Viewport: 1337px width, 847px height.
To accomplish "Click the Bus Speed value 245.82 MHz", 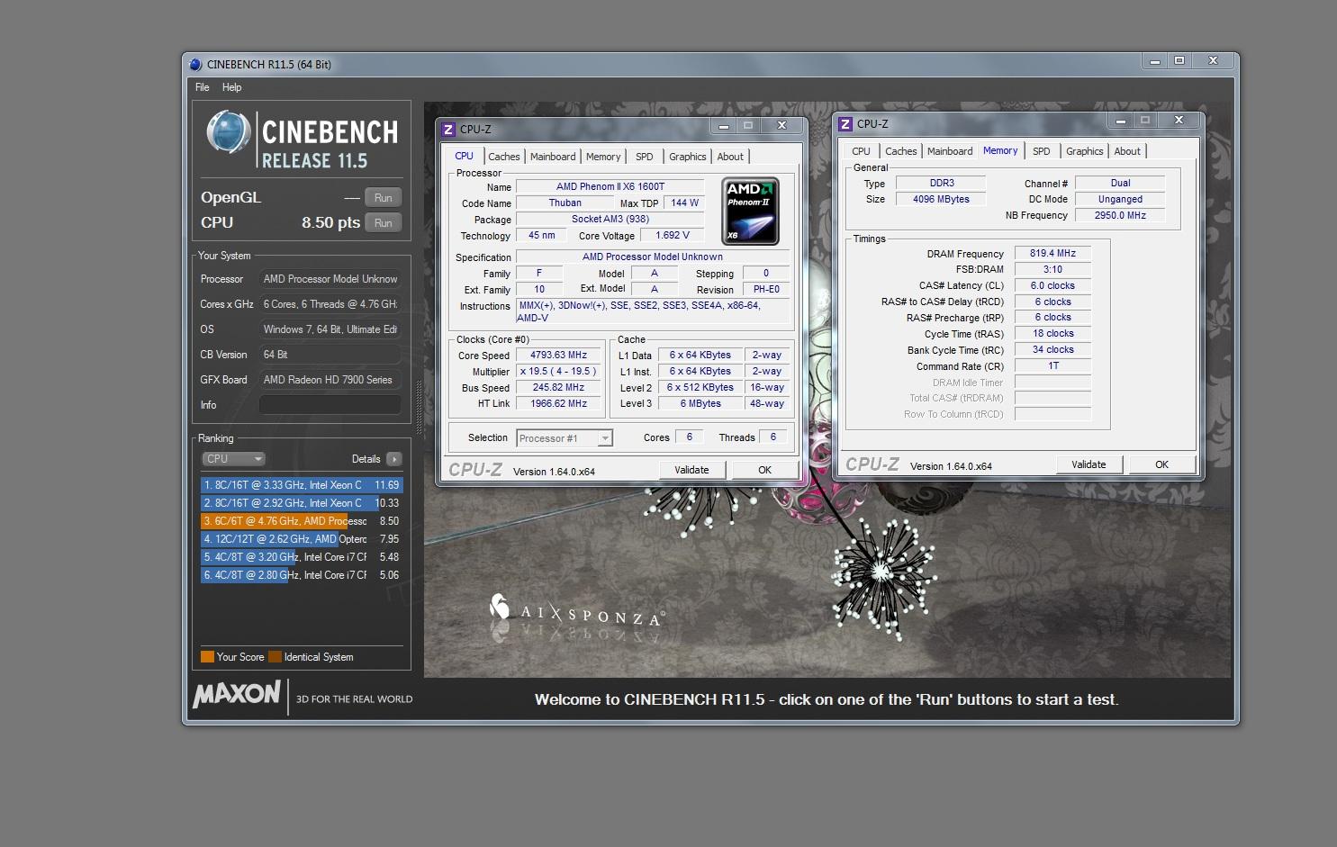I will click(x=558, y=388).
